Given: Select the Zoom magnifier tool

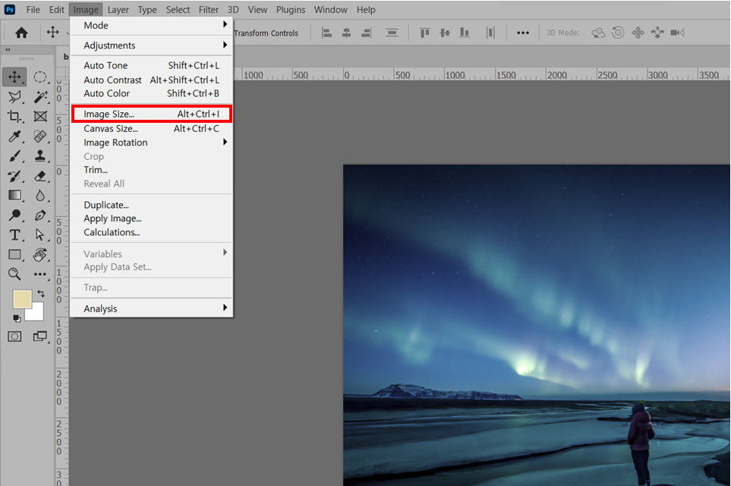Looking at the screenshot, I should [x=14, y=274].
